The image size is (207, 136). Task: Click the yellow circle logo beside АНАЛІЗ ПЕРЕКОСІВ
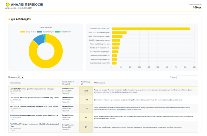point(8,5)
